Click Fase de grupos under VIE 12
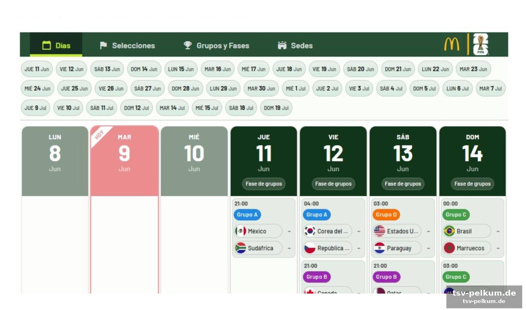 333,184
